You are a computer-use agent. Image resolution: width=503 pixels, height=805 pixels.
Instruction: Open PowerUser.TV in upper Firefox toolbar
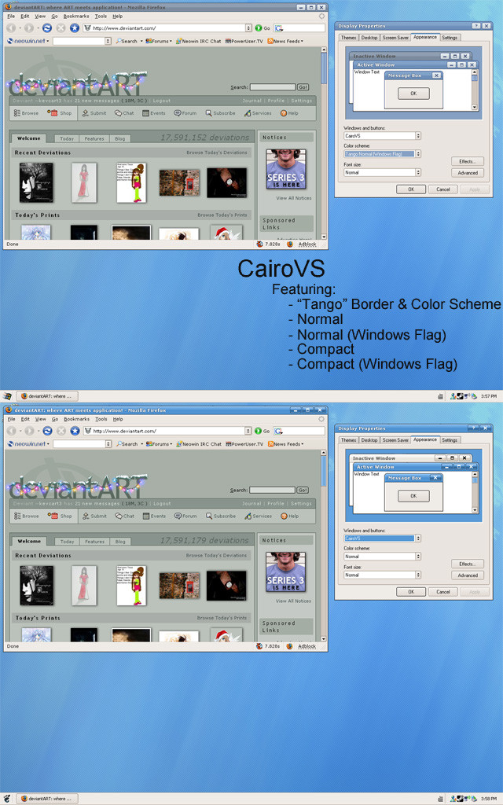coord(244,41)
